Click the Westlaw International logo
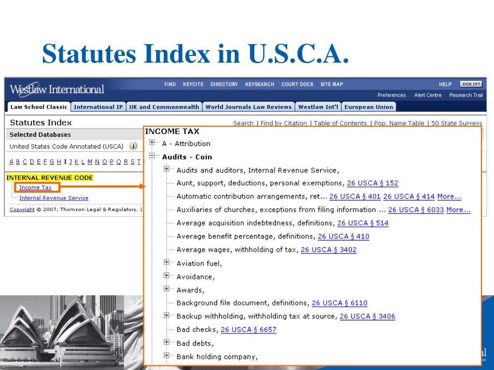 pyautogui.click(x=57, y=89)
